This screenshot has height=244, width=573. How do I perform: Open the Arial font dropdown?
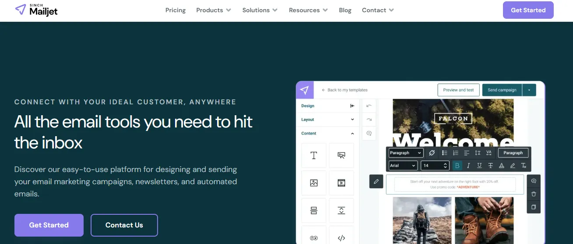pos(403,165)
